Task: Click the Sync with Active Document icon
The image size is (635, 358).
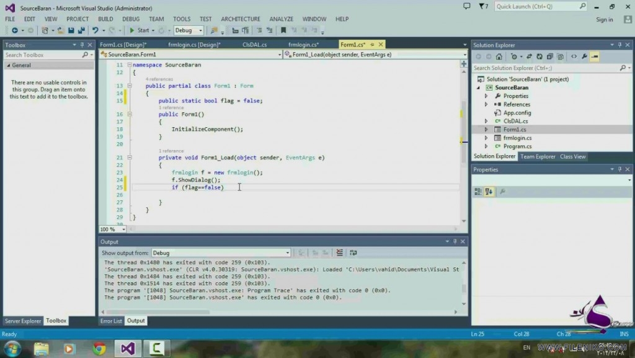Action: [x=529, y=56]
